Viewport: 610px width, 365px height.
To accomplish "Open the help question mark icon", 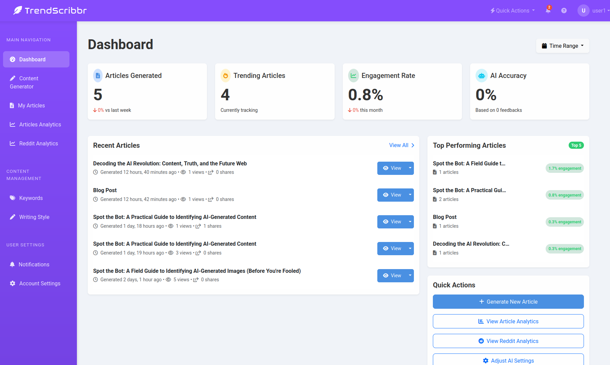I will pyautogui.click(x=564, y=11).
